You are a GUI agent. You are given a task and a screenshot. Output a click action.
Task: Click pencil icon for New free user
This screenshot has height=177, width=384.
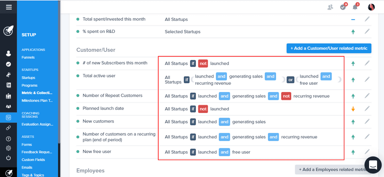pos(367,152)
